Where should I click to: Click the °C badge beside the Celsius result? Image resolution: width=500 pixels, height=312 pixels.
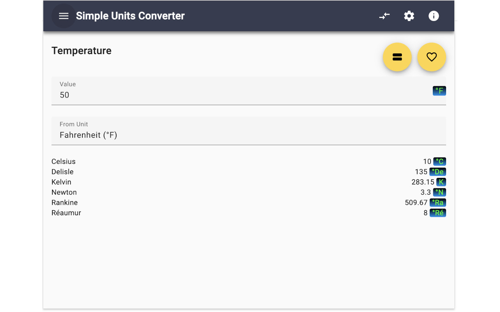439,161
